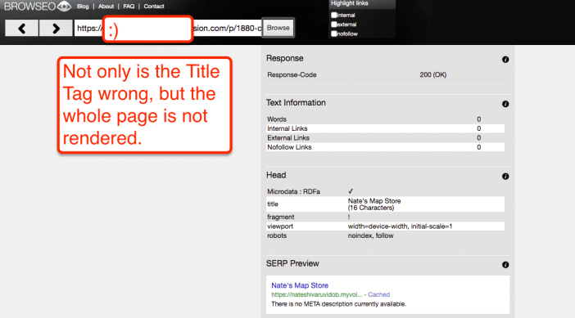Select the External Links row
Viewport: 575px width, 318px height.
click(x=386, y=138)
